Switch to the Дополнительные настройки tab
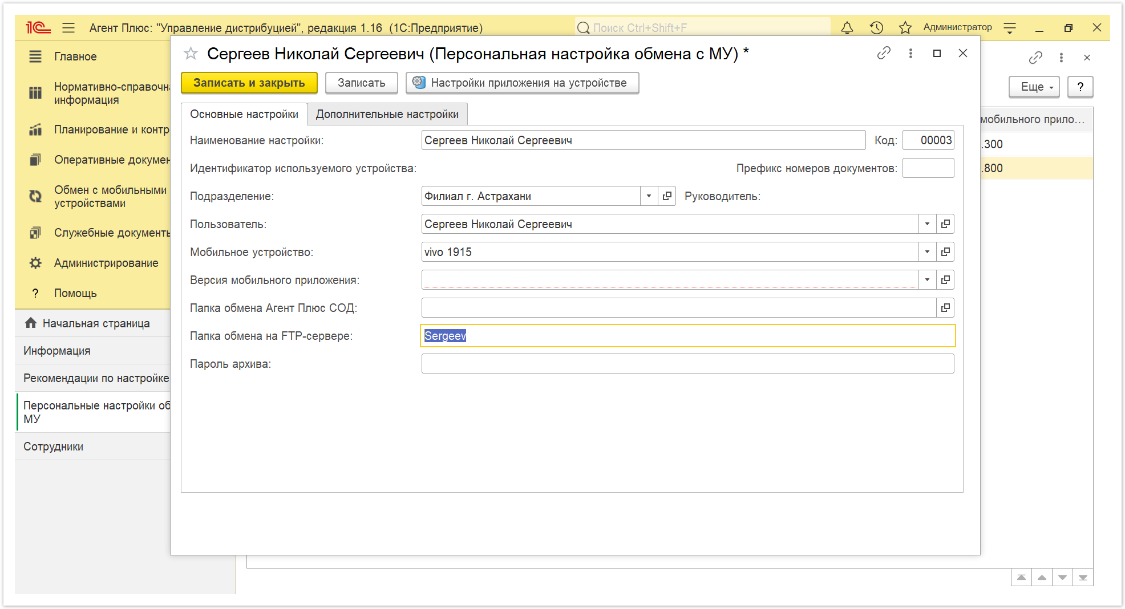1125x609 pixels. [387, 114]
